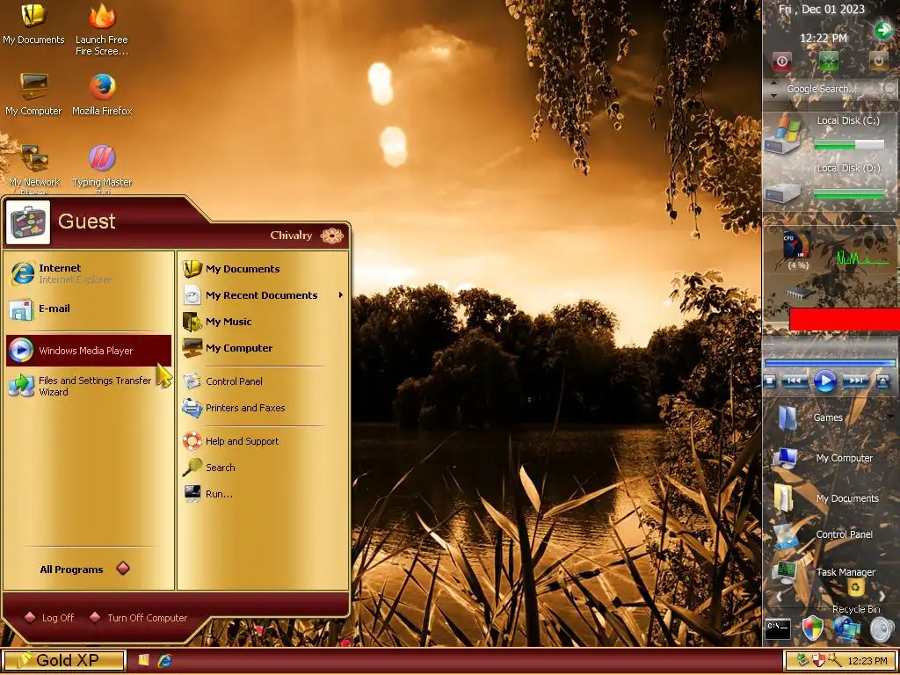Viewport: 900px width, 675px height.
Task: Open My Computer in sidebar launcher
Action: 823,458
